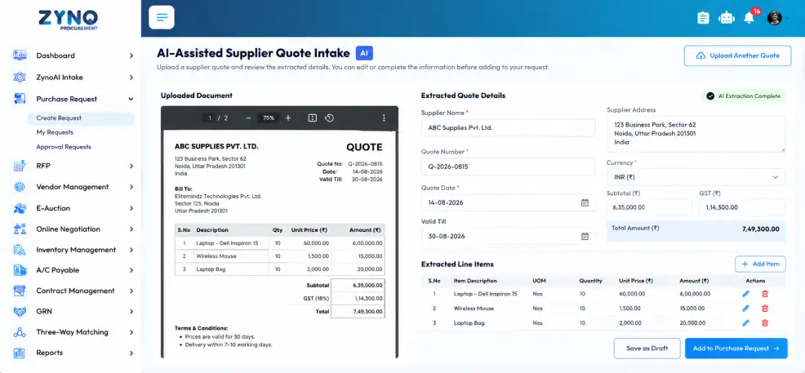805x373 pixels.
Task: Click the Quote Number input field
Action: tap(508, 167)
